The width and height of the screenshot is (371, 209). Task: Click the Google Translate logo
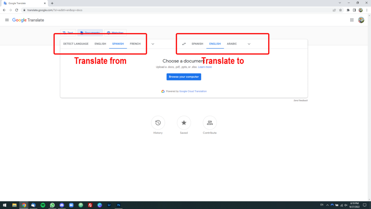point(28,20)
